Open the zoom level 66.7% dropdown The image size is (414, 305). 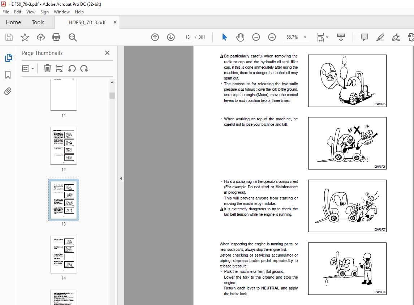point(305,37)
